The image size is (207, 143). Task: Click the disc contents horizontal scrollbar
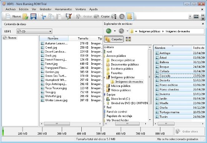click(x=57, y=124)
